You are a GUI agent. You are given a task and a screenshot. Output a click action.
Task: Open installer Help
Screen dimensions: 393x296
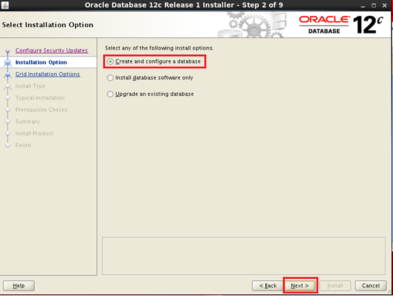point(18,285)
